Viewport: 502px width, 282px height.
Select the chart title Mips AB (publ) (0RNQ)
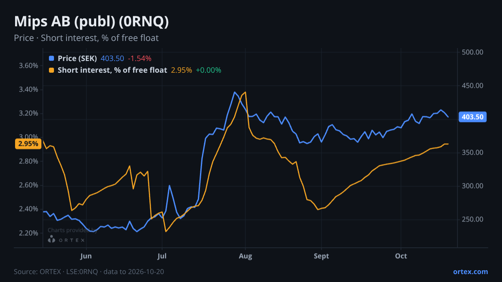92,22
